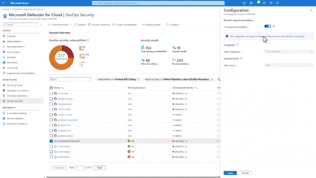
Task: Turn off Pull Request Annotations toggle
Action: 268,26
